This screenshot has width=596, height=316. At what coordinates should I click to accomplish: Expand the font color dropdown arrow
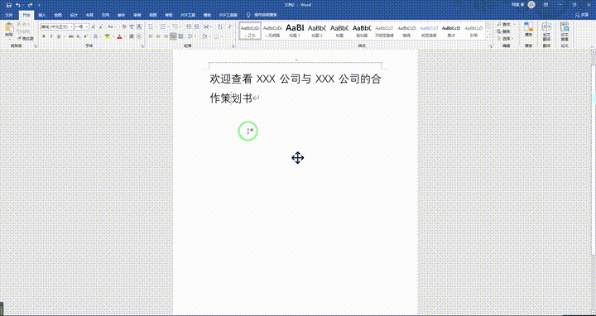(x=126, y=36)
